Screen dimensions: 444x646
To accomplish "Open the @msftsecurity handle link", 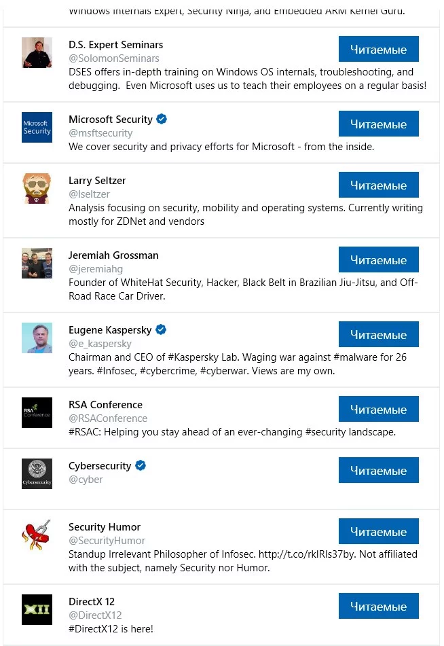I will [100, 133].
